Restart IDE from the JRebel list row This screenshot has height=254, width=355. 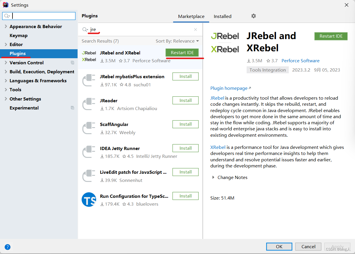click(x=182, y=53)
